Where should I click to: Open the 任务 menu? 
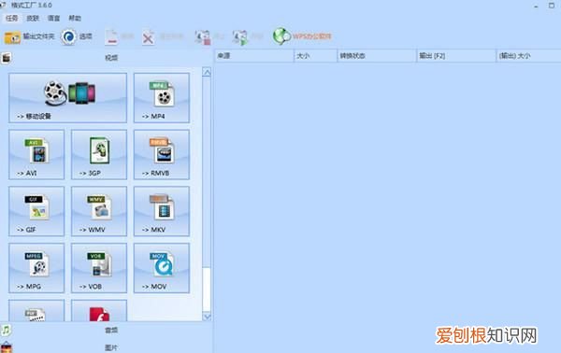12,18
